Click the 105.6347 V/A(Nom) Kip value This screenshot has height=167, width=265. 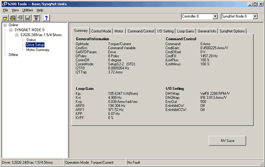click(123, 93)
